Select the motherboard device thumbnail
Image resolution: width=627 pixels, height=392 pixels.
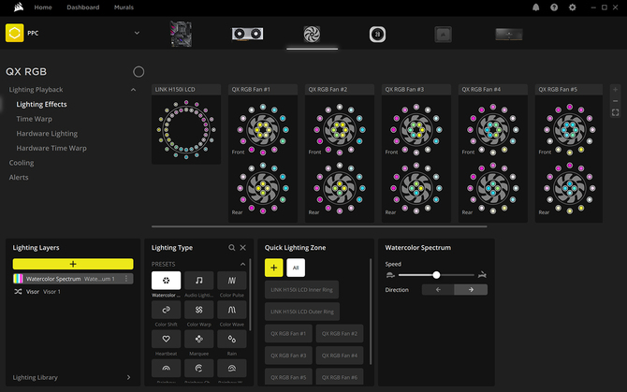pos(181,34)
